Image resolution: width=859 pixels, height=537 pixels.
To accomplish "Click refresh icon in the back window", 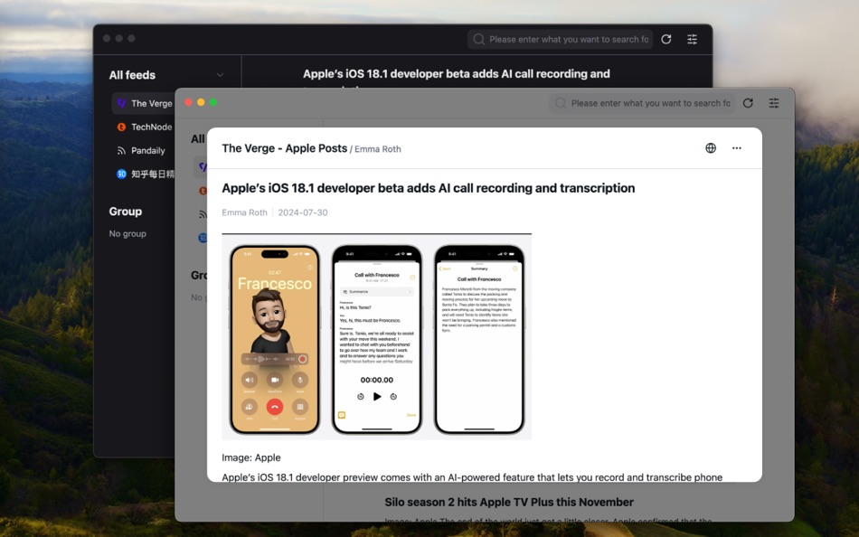I will pyautogui.click(x=666, y=39).
